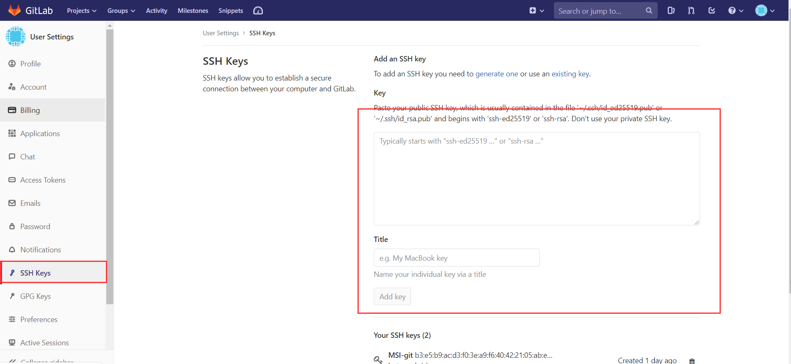Click the User Settings breadcrumb link
Viewport: 791px width, 364px height.
pyautogui.click(x=221, y=33)
